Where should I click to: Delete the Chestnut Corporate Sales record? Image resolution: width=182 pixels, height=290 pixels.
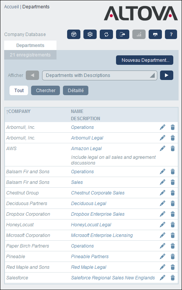(173, 193)
